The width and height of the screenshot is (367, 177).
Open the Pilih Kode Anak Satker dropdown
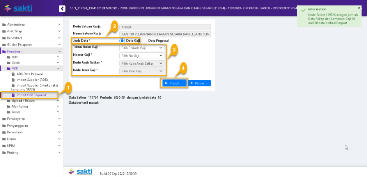[x=142, y=63]
